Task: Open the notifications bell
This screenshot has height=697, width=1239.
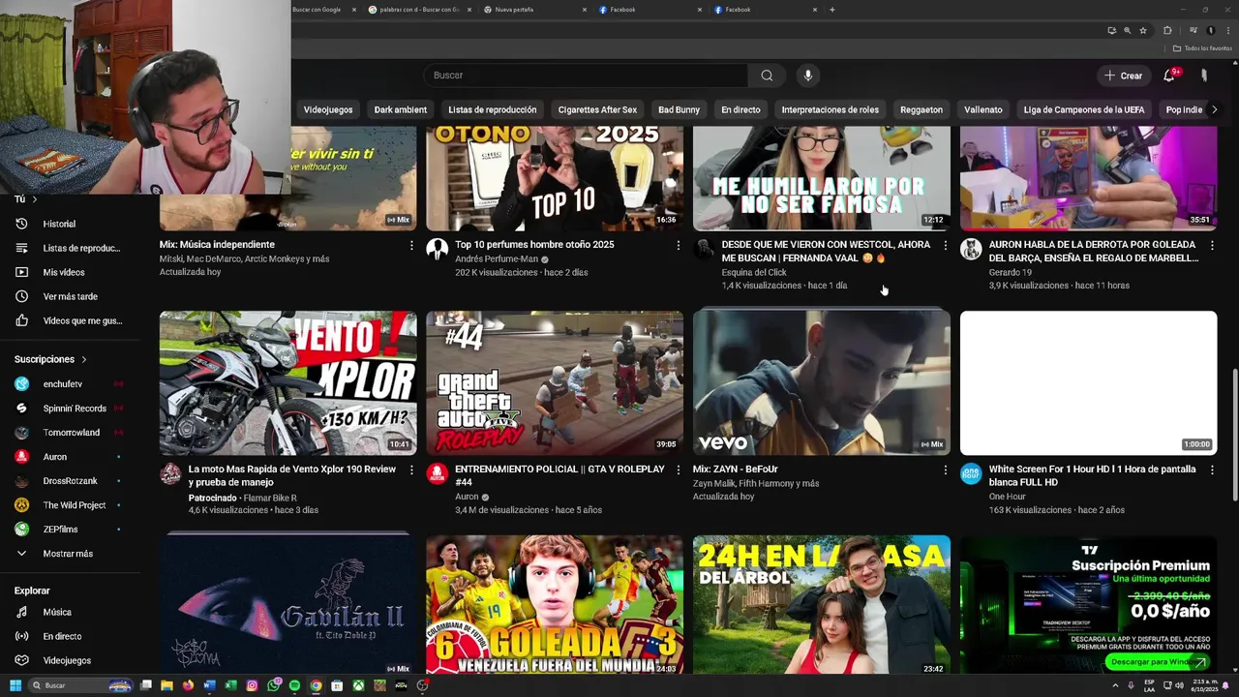Action: pyautogui.click(x=1169, y=76)
